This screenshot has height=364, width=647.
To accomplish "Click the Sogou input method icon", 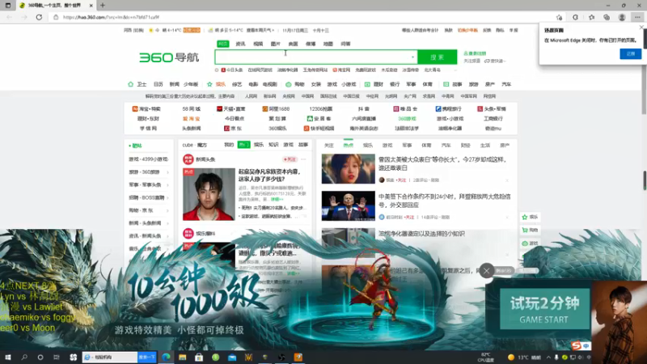I will [576, 345].
